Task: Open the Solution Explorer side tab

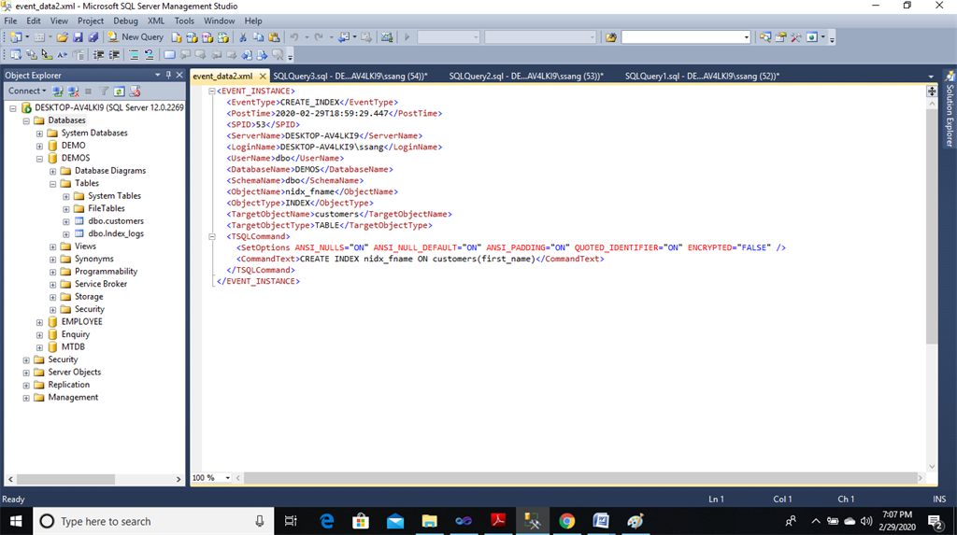Action: tap(950, 110)
